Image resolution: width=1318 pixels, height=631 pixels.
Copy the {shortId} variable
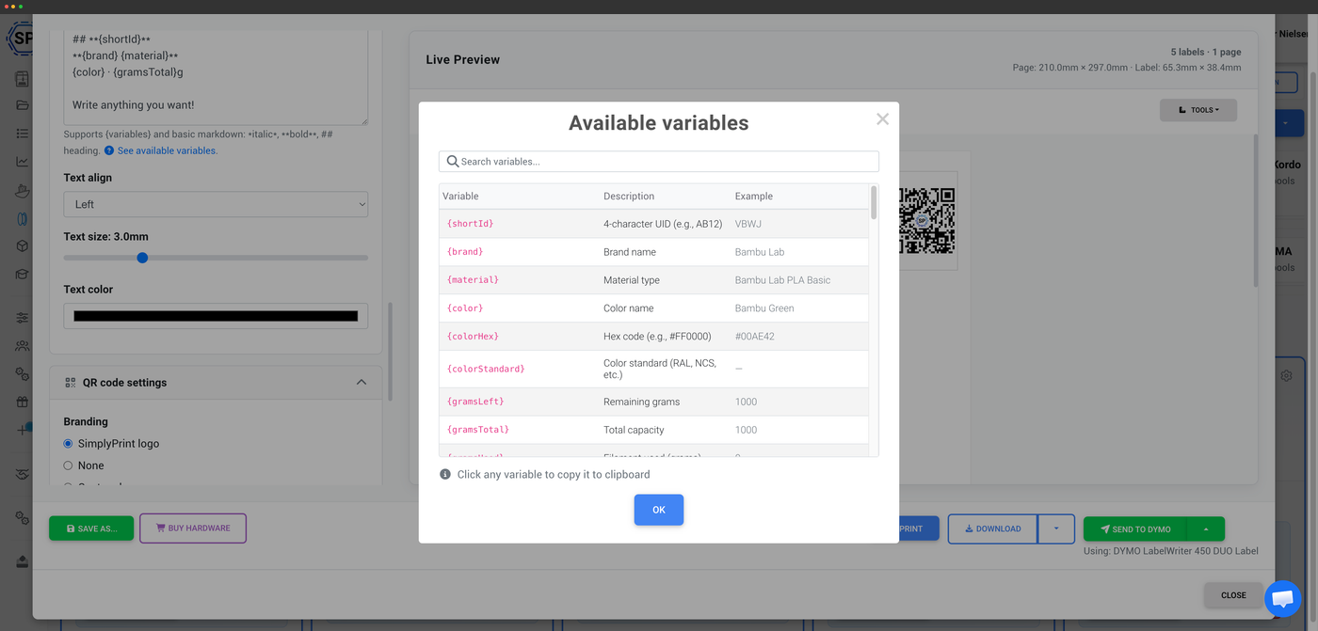(x=471, y=224)
